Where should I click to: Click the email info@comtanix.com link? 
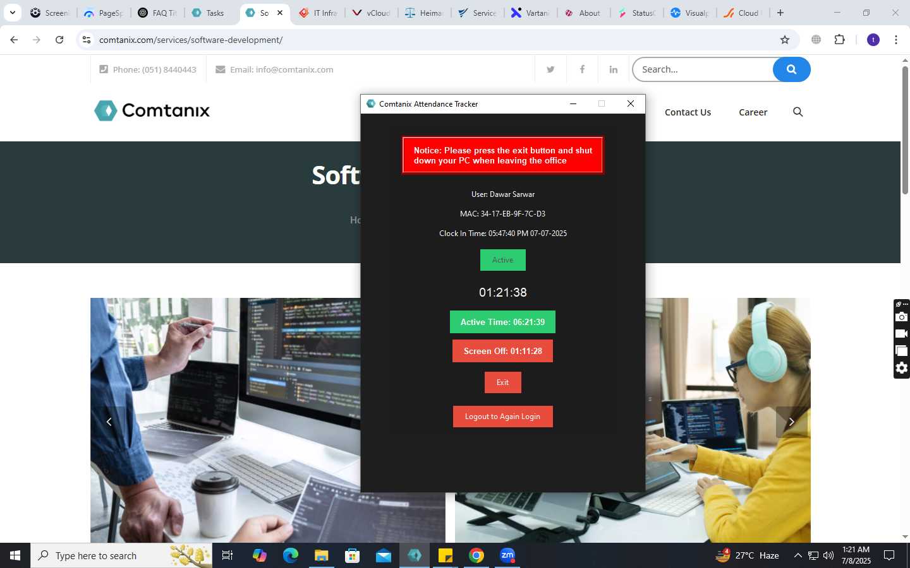pos(281,69)
